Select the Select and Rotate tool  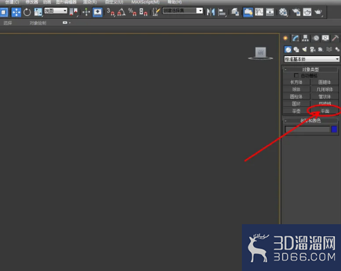(27, 12)
